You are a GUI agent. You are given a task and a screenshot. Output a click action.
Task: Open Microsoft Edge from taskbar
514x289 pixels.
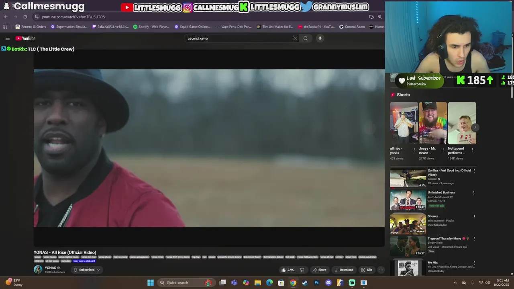(x=269, y=283)
